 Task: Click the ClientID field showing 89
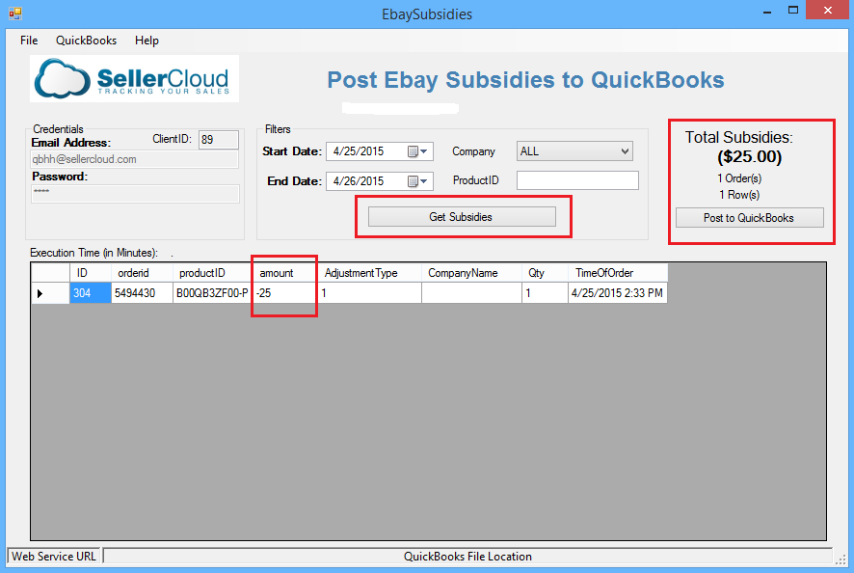click(x=219, y=140)
